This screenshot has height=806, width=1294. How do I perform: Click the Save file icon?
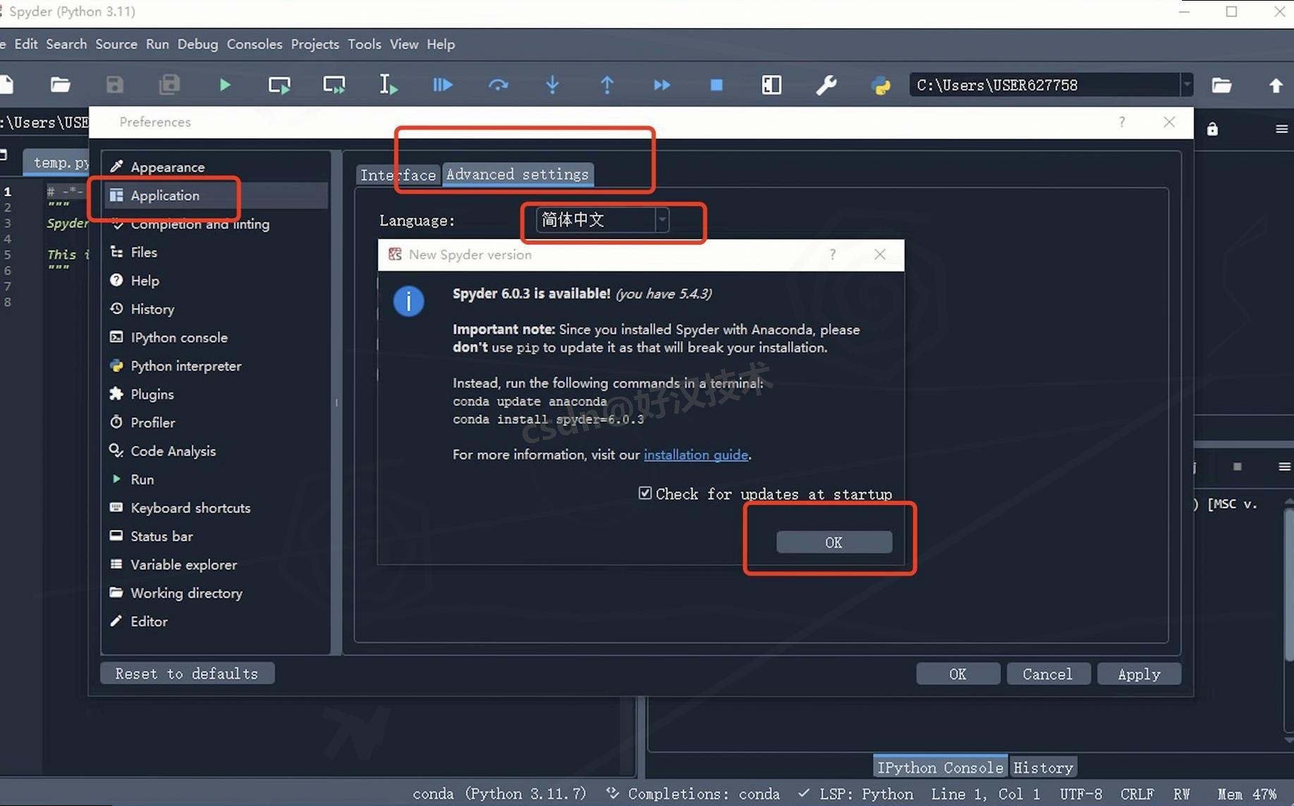(x=114, y=85)
